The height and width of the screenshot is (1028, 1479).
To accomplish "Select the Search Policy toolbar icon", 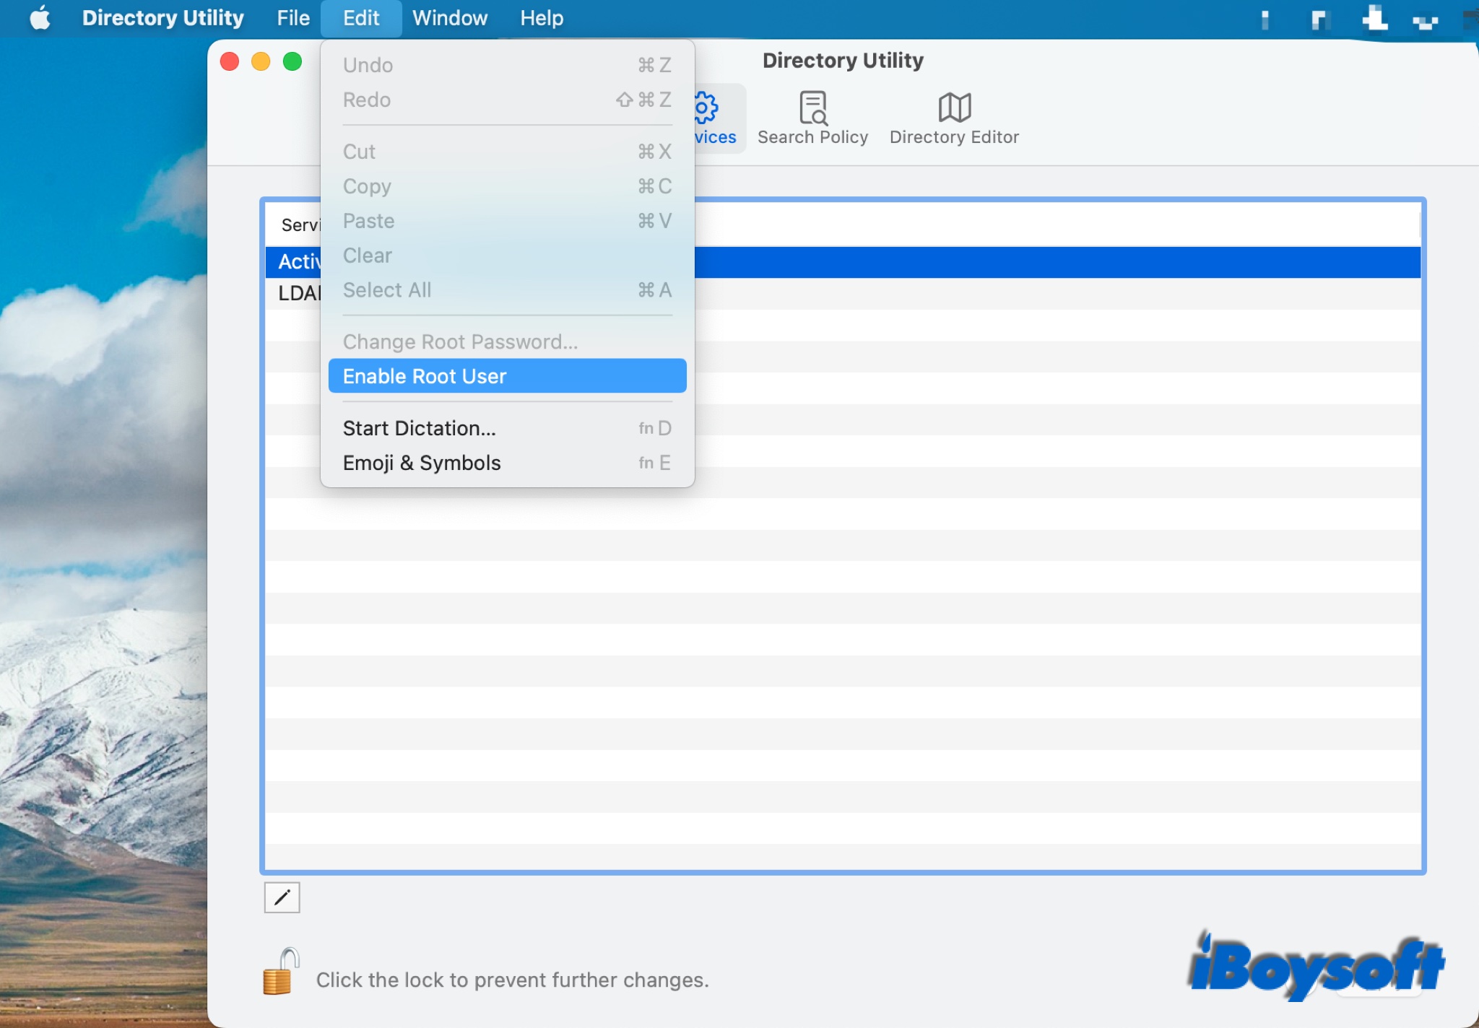I will point(812,116).
